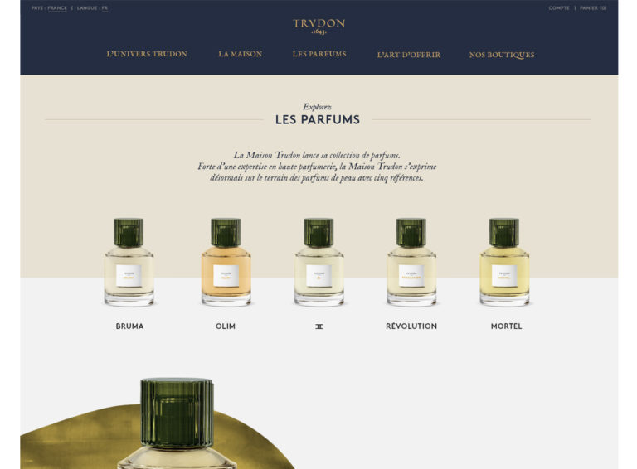Click the RÉVOLUTION product name

tap(411, 326)
